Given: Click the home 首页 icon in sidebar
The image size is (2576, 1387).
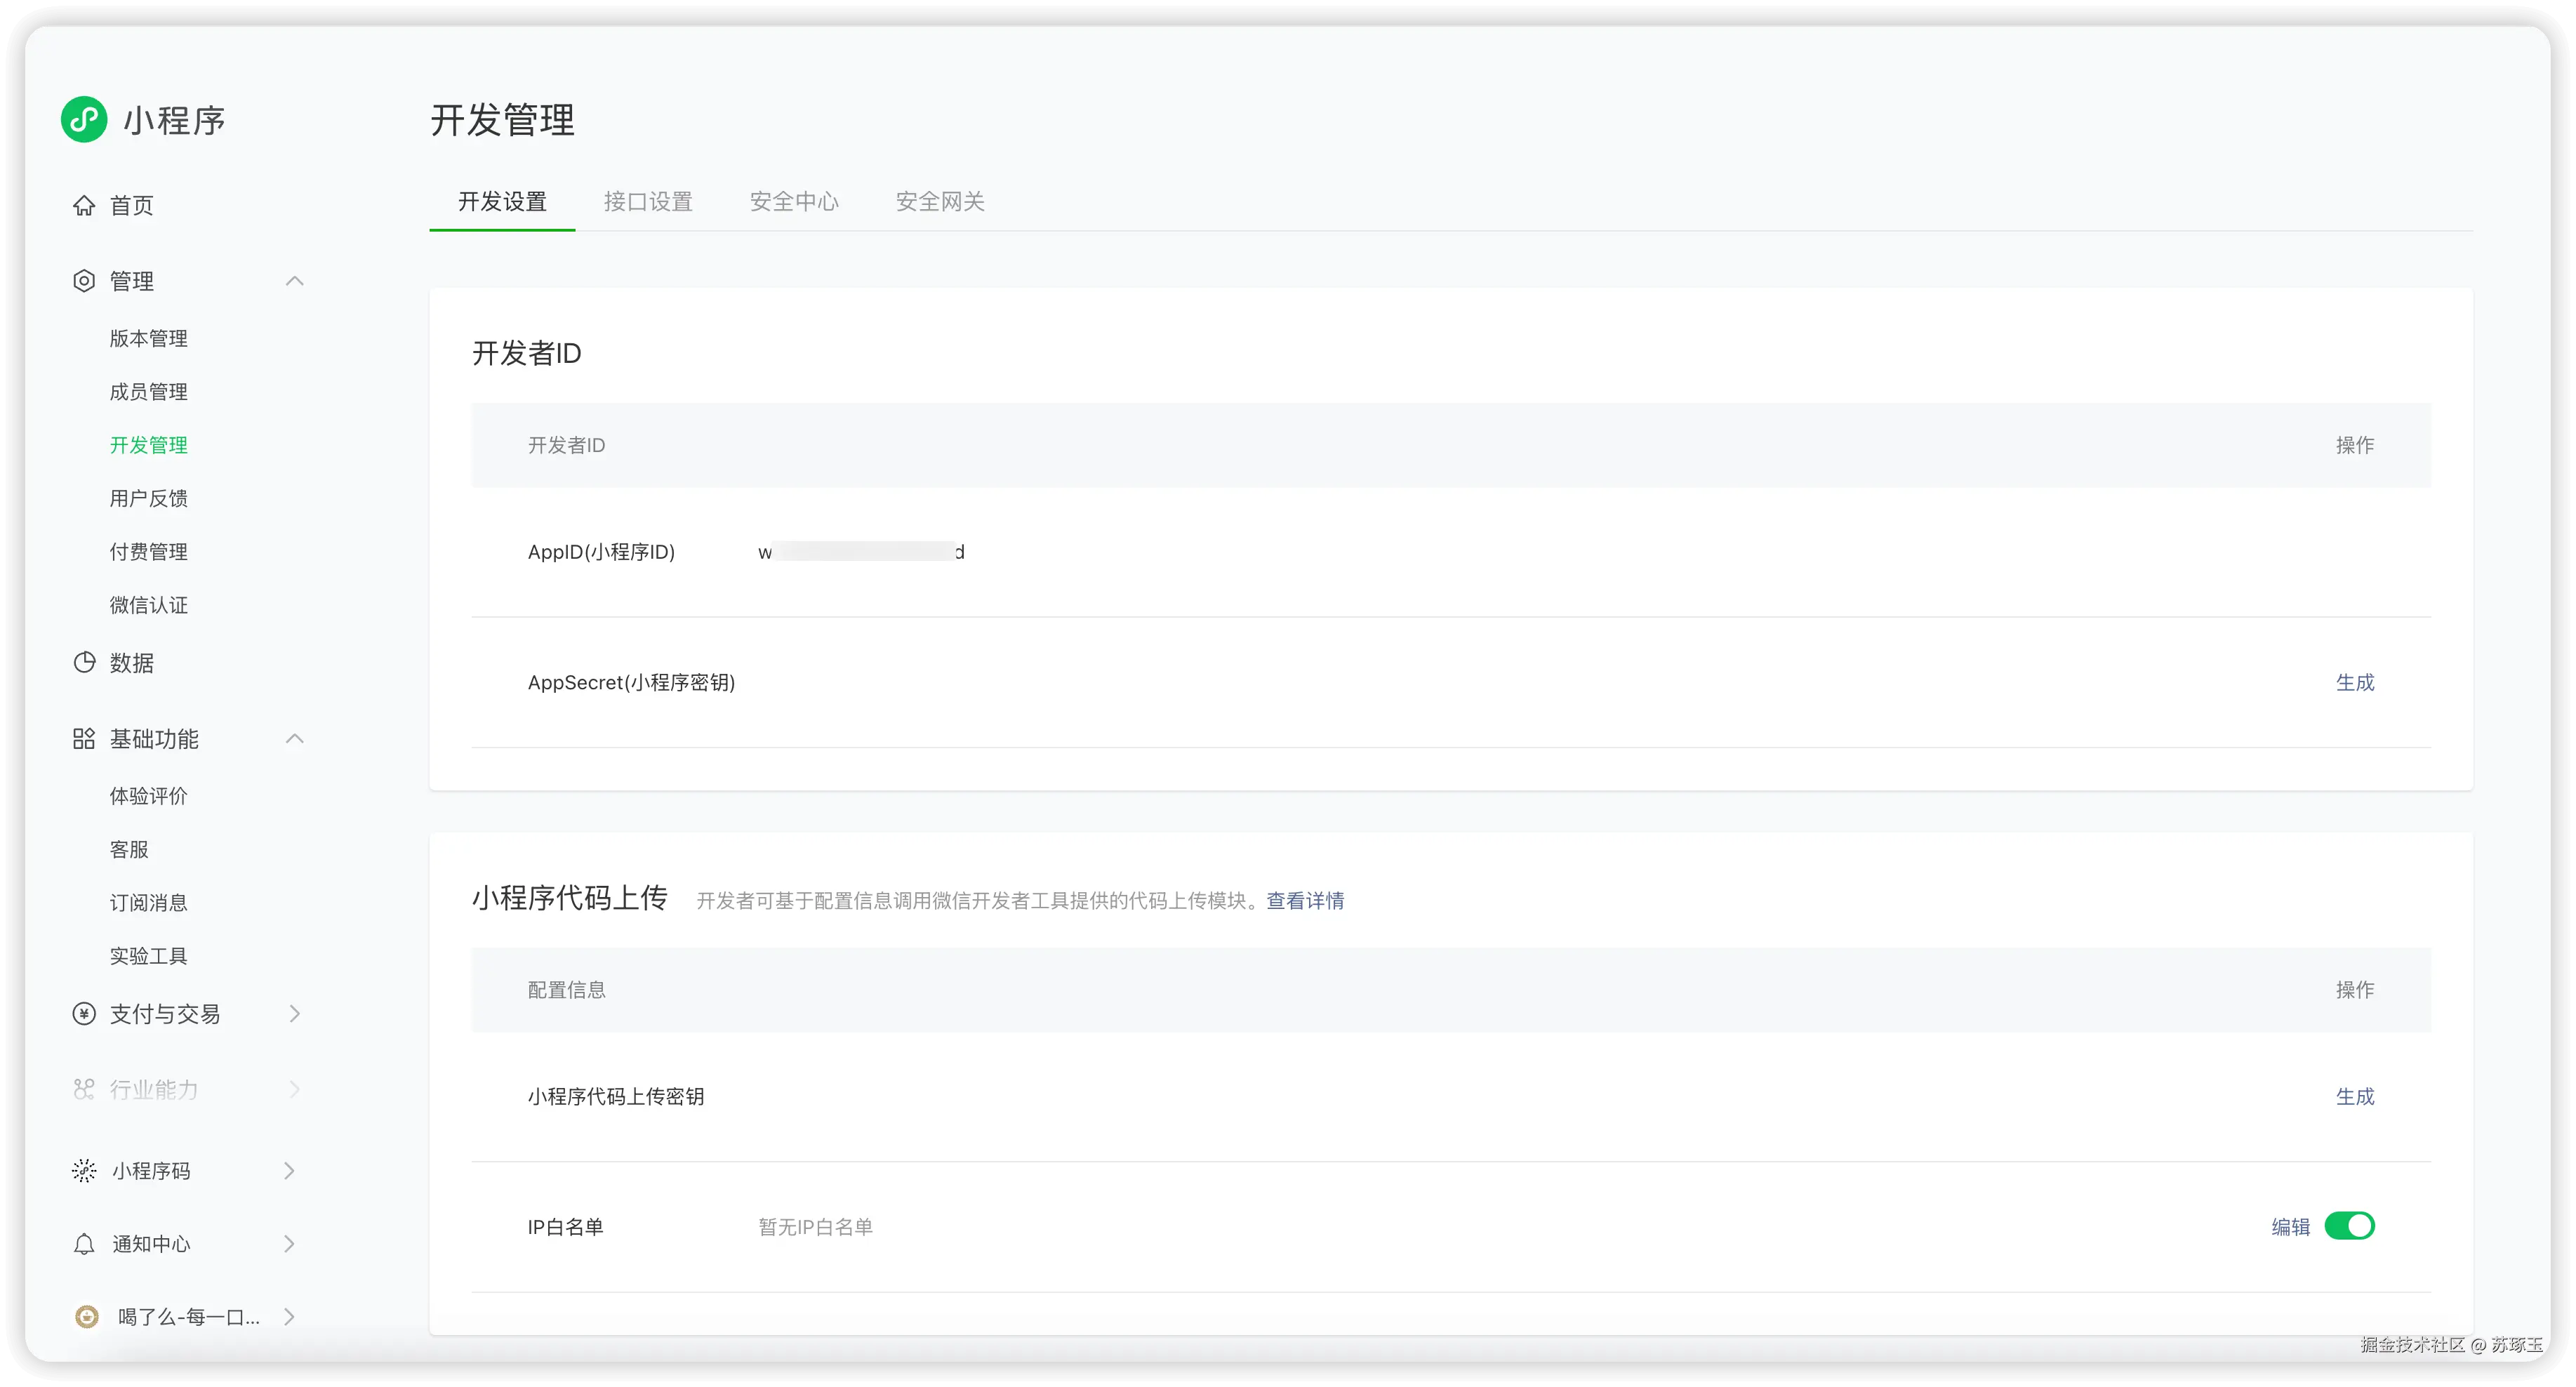Looking at the screenshot, I should tap(85, 205).
